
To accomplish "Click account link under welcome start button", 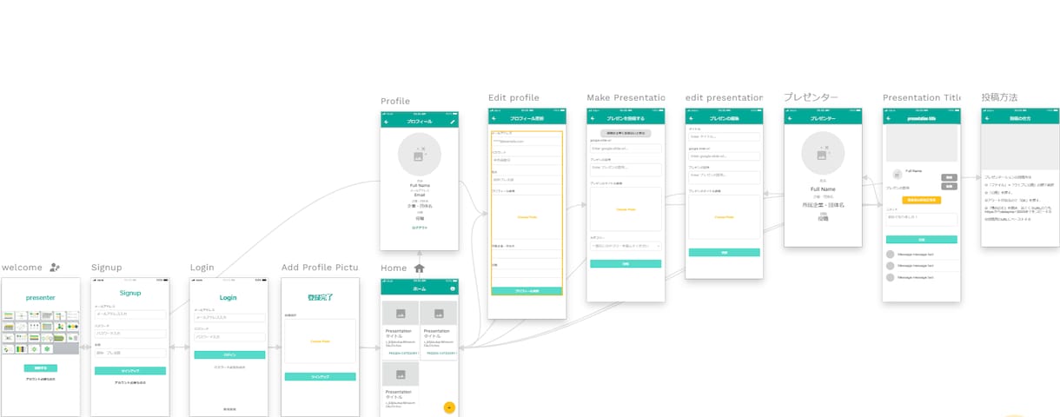I will point(41,380).
